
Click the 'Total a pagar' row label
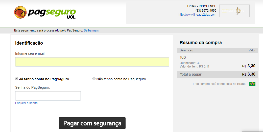190,74
